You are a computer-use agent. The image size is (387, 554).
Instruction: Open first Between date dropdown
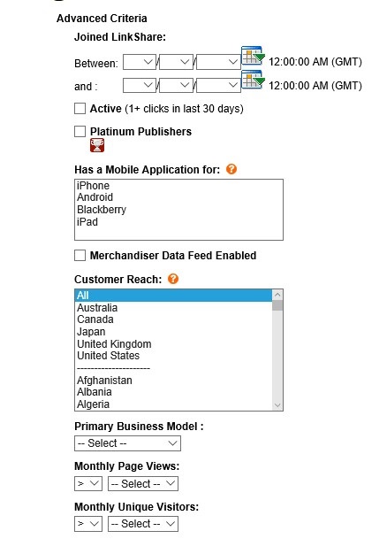[x=140, y=62]
